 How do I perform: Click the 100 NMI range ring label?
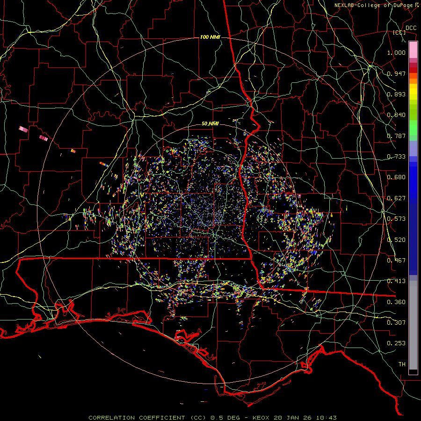point(210,37)
